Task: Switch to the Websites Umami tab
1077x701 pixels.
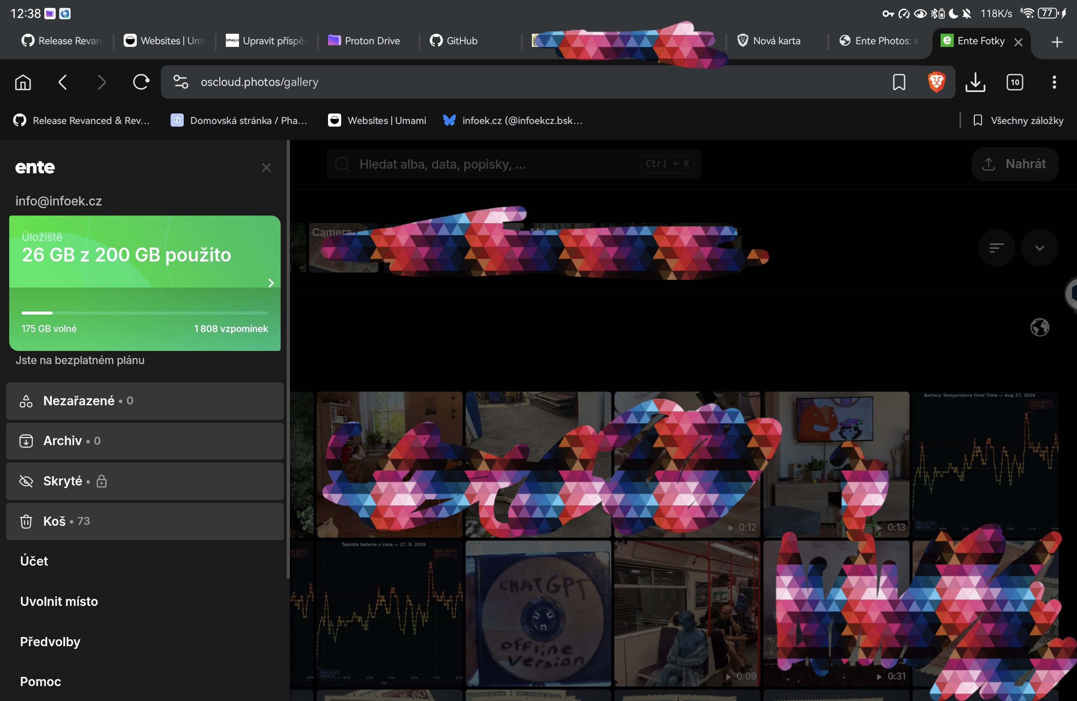Action: click(x=164, y=41)
